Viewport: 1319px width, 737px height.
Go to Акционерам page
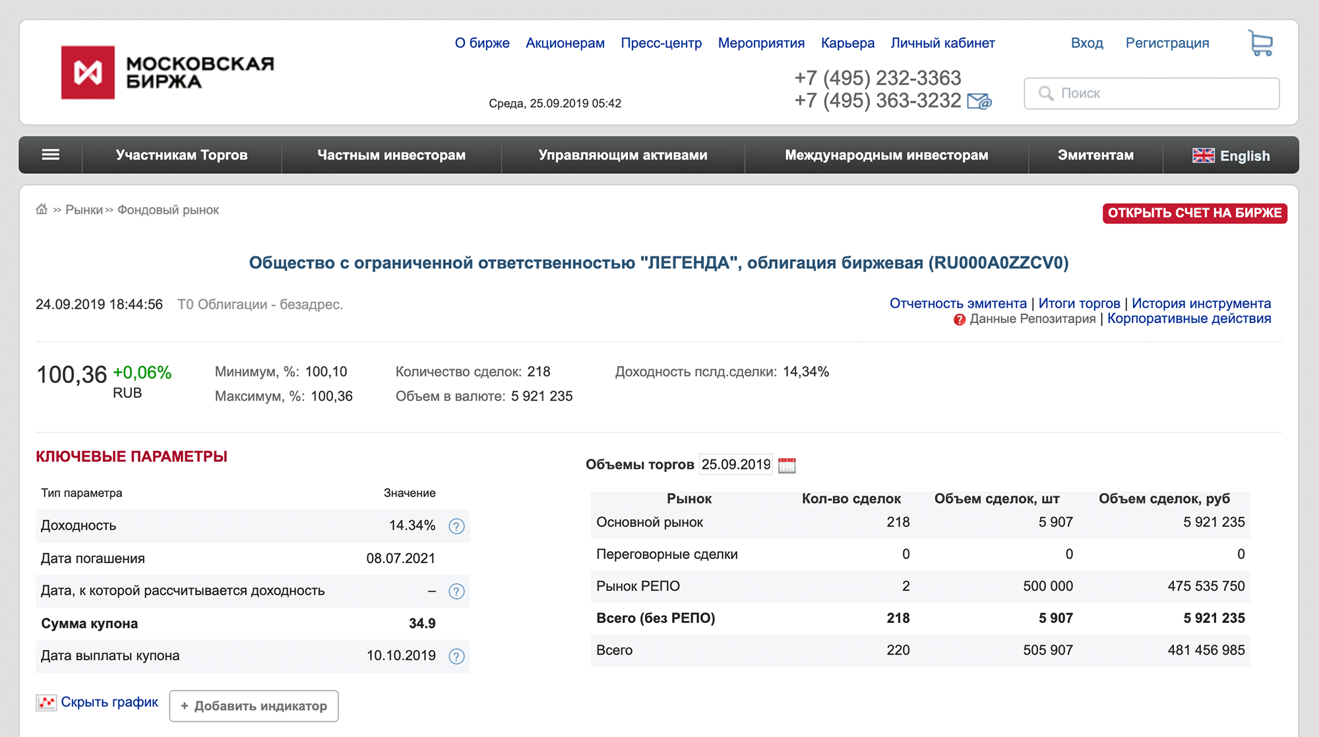point(565,43)
